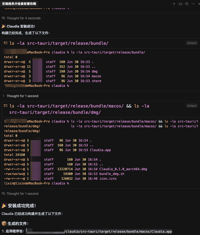Expand the first 'Thought for 1 second' chevron
200x235 pixels.
(3, 96)
